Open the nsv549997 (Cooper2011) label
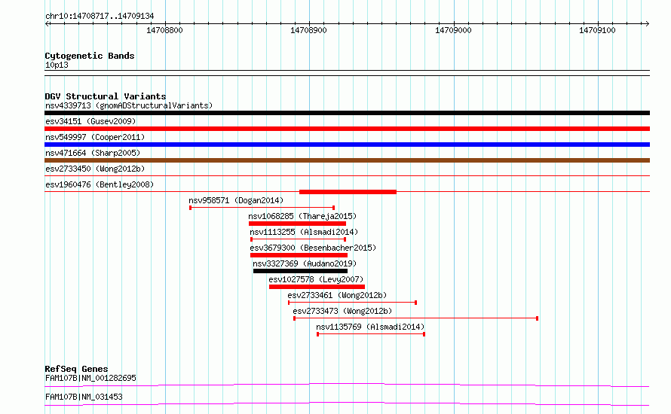 95,137
